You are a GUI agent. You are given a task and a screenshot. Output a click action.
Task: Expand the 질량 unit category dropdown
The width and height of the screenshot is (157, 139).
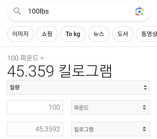(78, 87)
